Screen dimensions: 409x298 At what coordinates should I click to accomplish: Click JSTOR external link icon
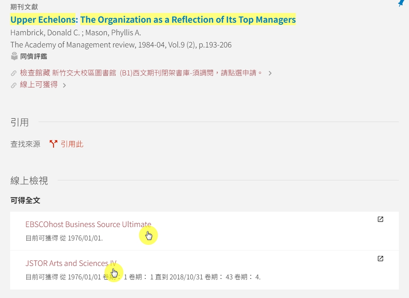pos(380,259)
